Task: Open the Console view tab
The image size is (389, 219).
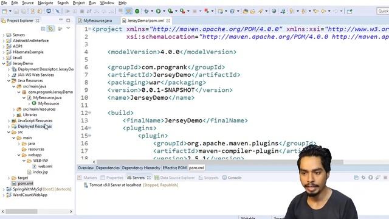Action: (232, 178)
